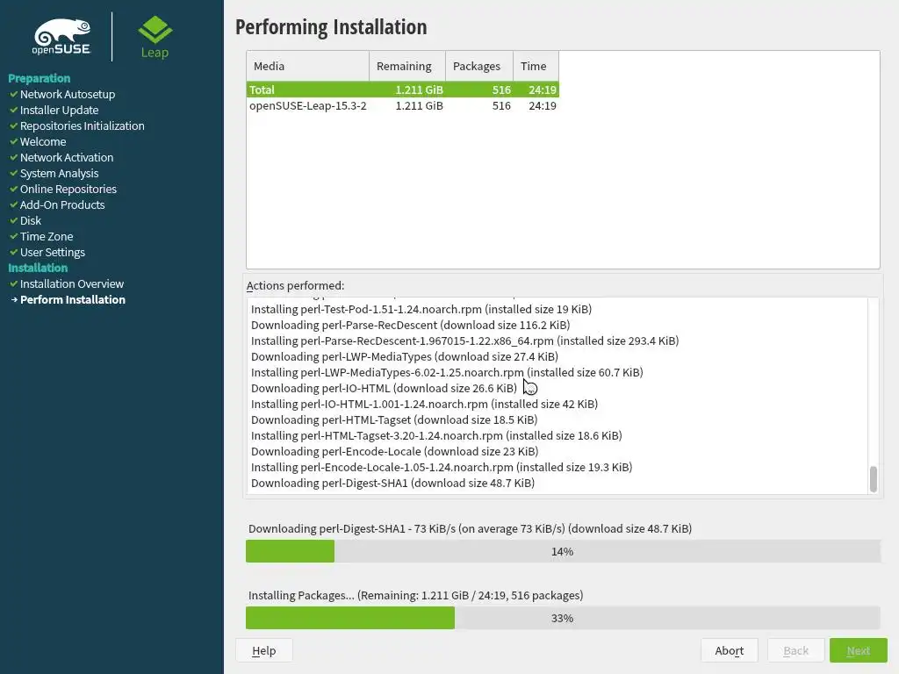Click the Installation Overview step label

coord(72,283)
